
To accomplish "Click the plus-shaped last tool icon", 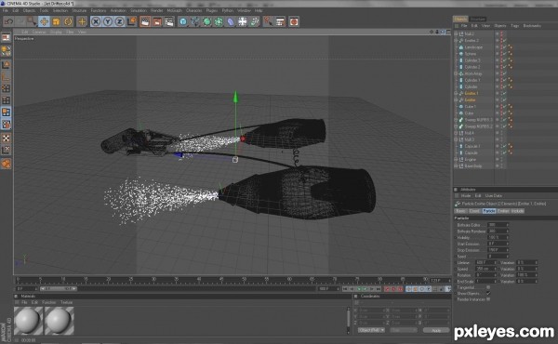I will click(x=82, y=21).
